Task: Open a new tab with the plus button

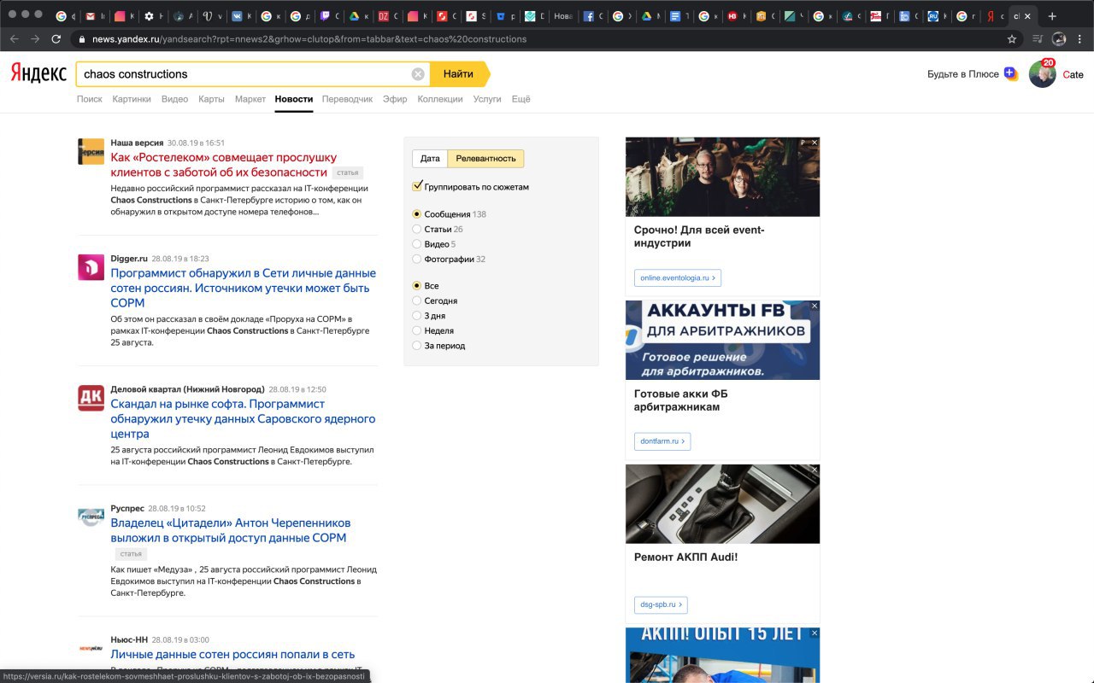Action: (1052, 16)
